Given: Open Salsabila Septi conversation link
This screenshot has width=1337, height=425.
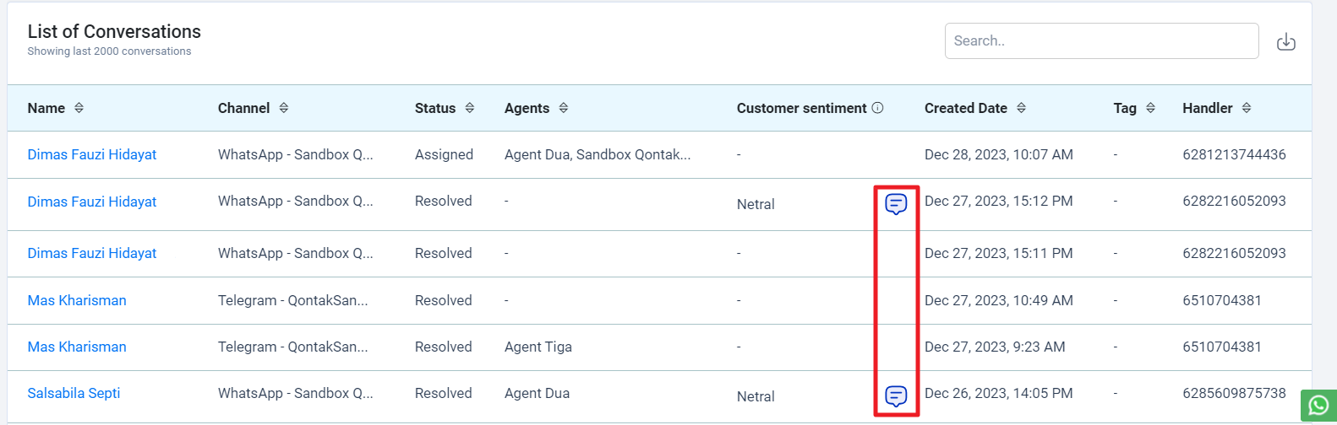Looking at the screenshot, I should (x=74, y=393).
